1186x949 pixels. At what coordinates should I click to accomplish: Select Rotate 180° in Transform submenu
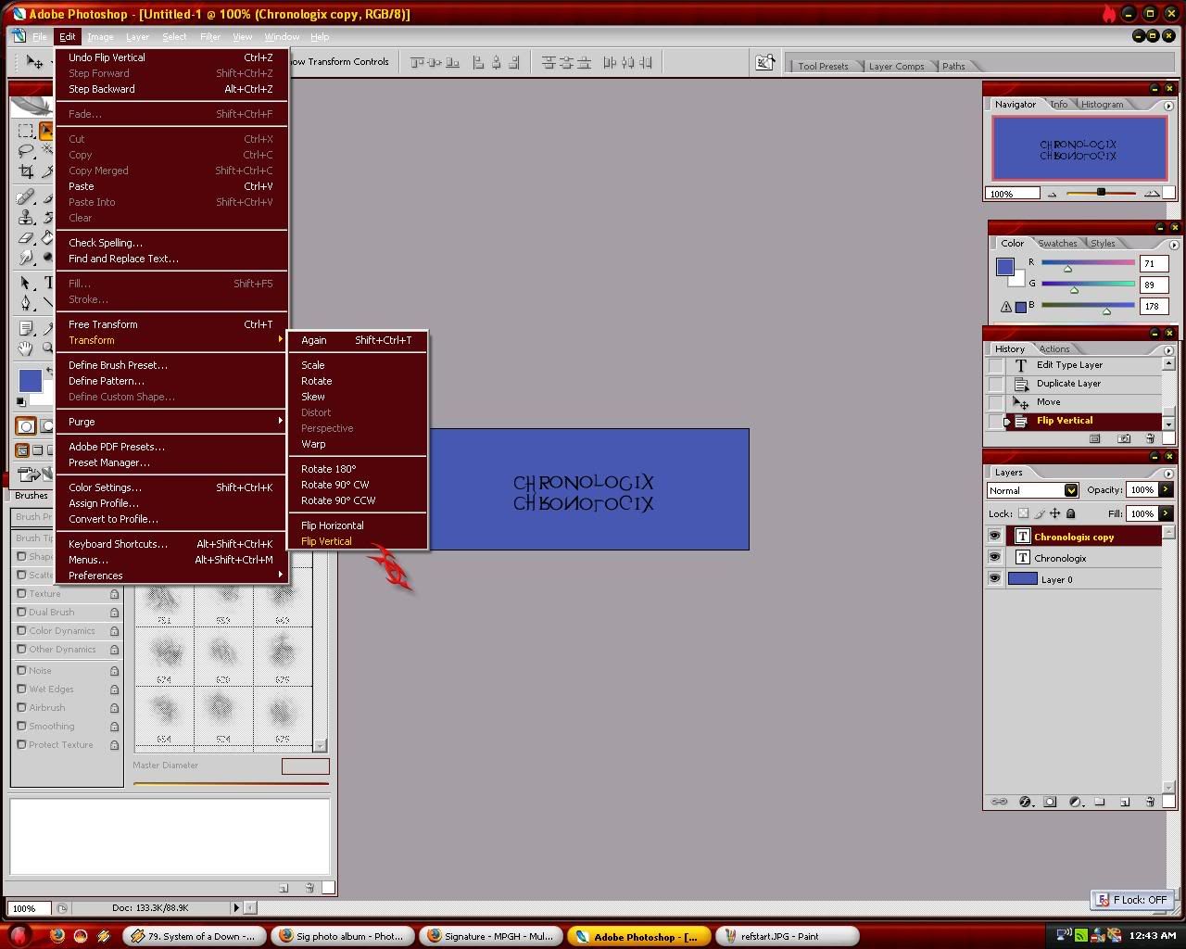pyautogui.click(x=358, y=469)
